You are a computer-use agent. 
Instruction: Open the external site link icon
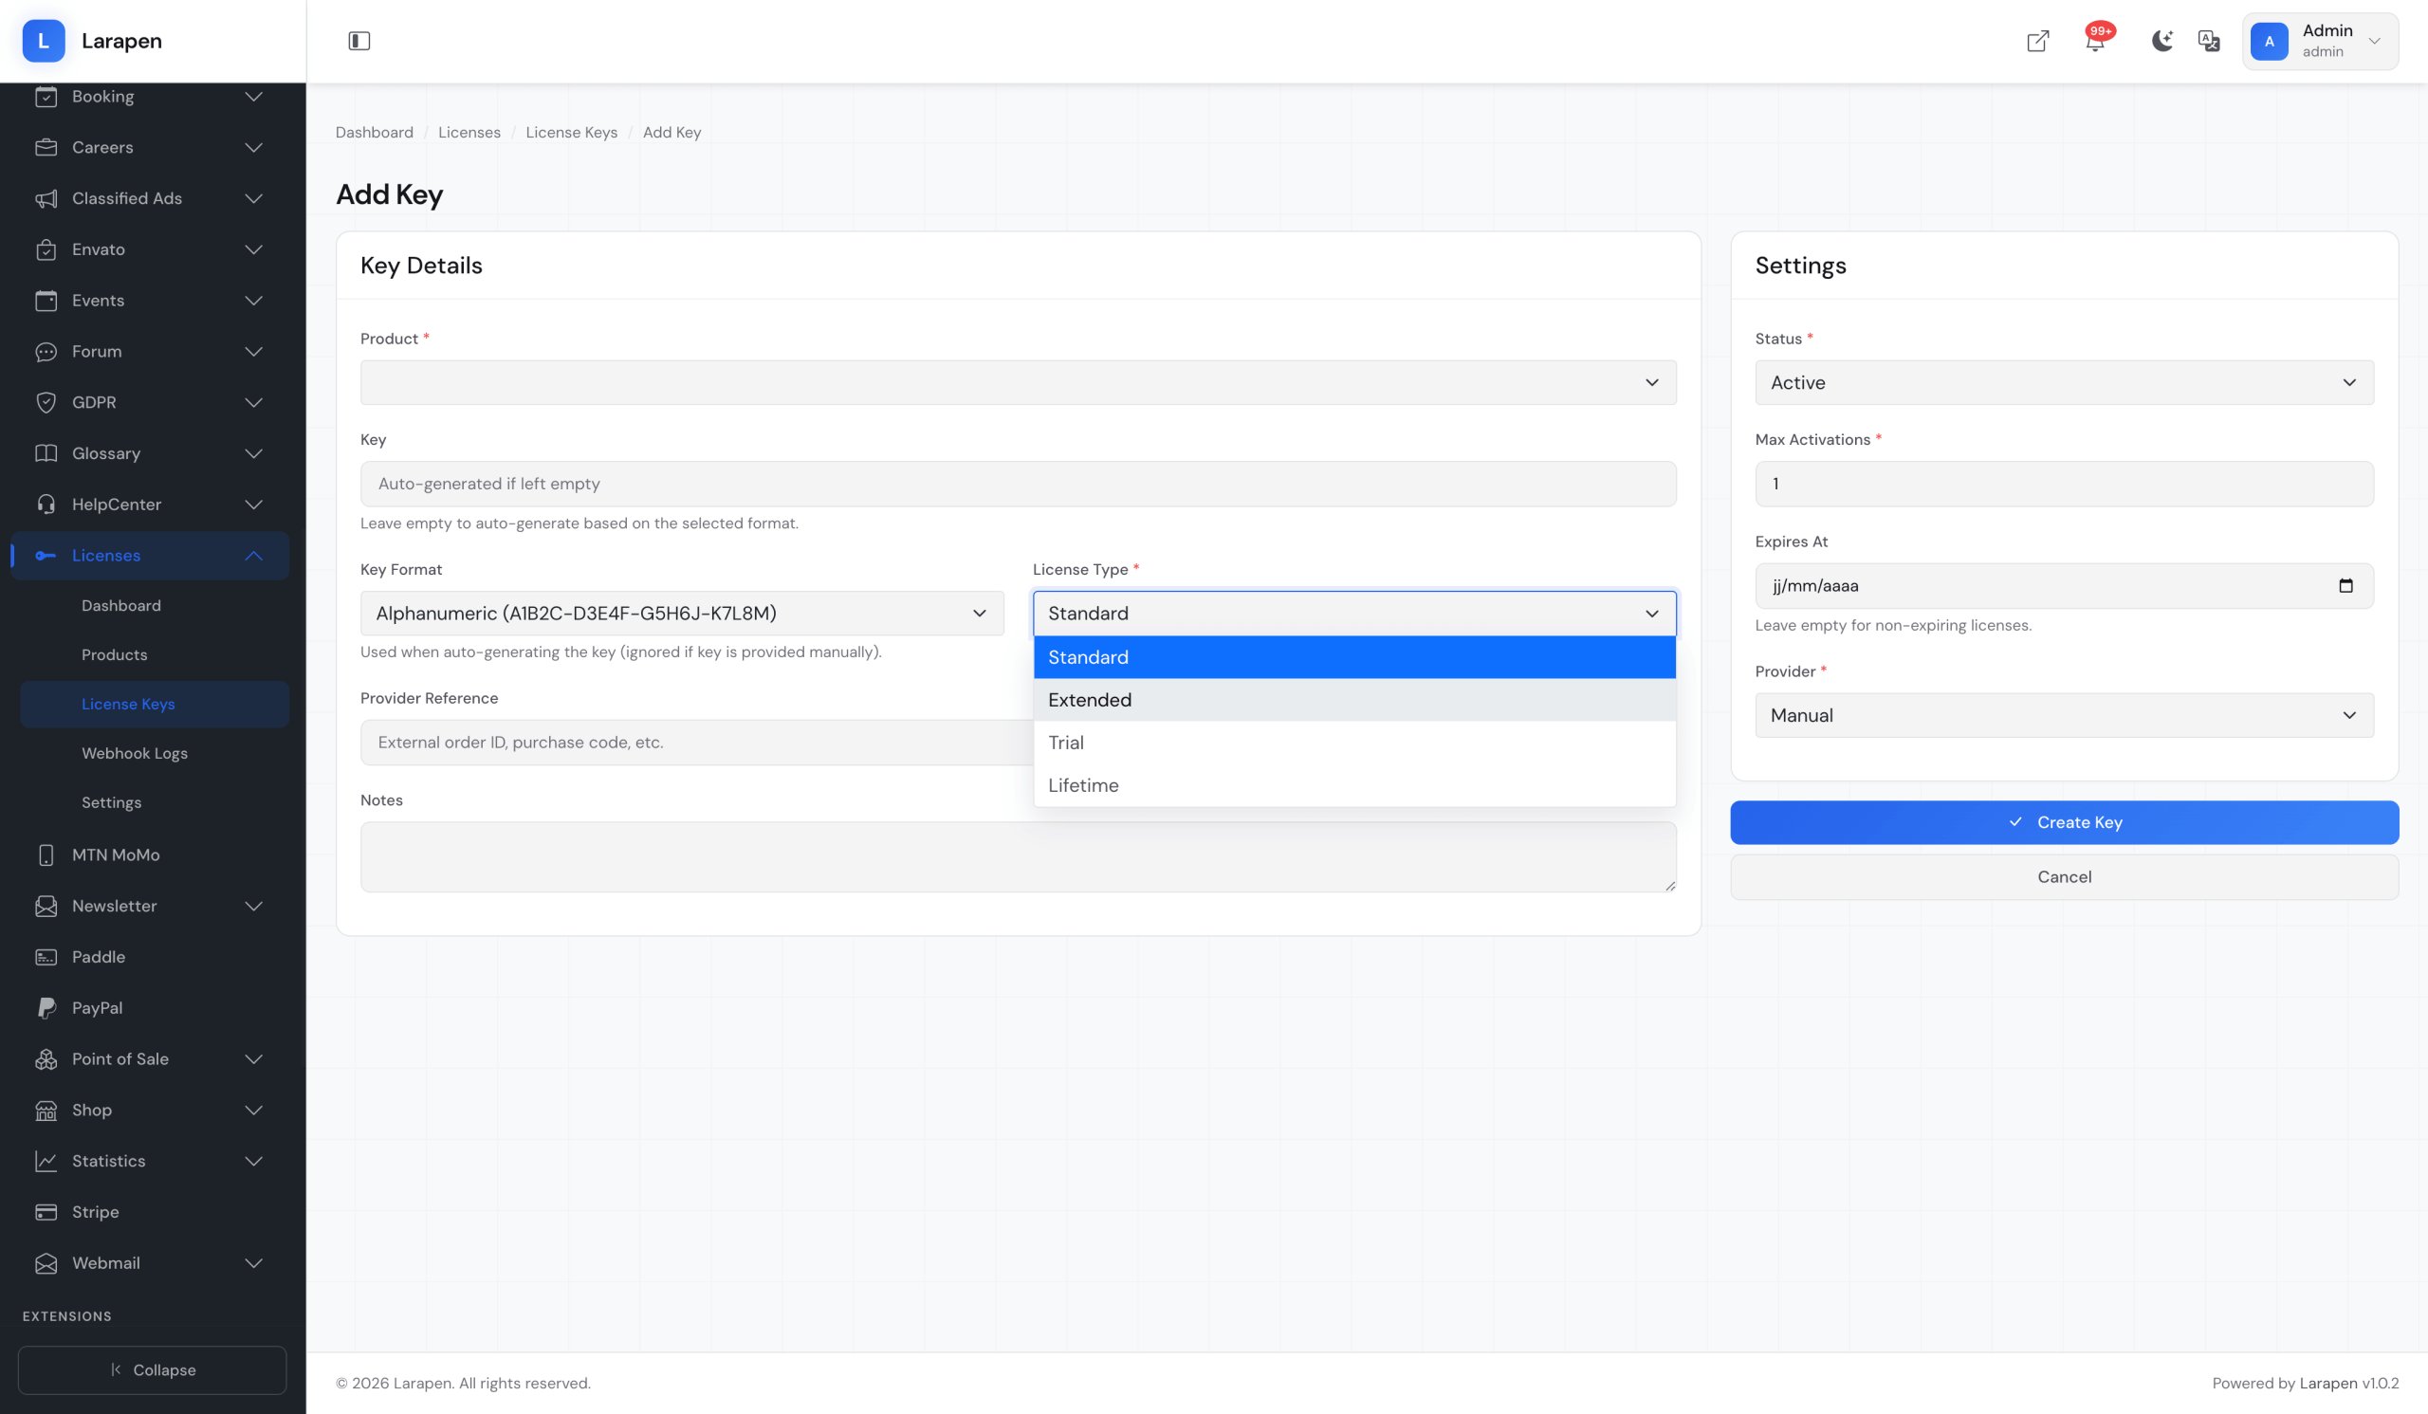(2037, 41)
